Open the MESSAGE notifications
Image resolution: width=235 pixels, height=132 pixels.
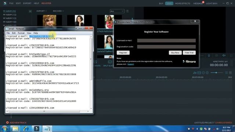pyautogui.click(x=198, y=3)
